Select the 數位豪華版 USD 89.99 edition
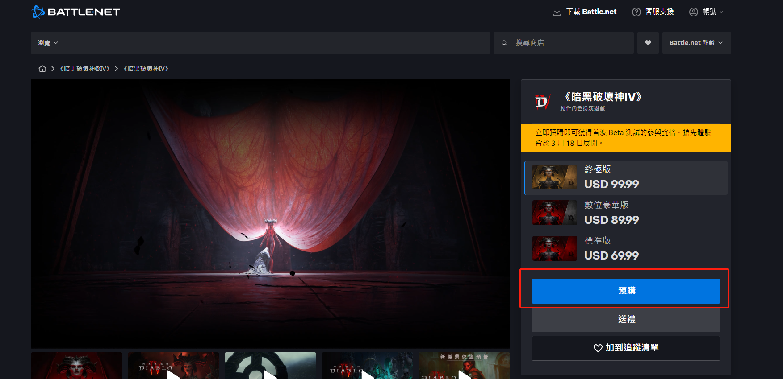This screenshot has height=379, width=783. [x=626, y=213]
